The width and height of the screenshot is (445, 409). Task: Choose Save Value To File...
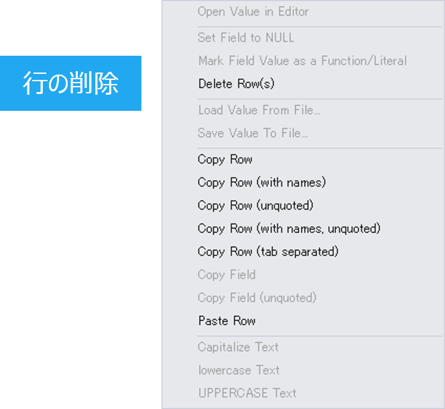(x=302, y=133)
